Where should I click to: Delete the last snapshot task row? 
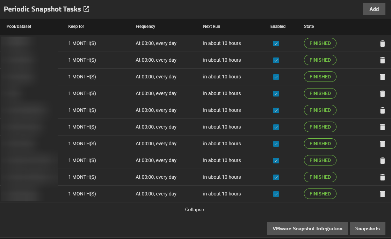382,194
